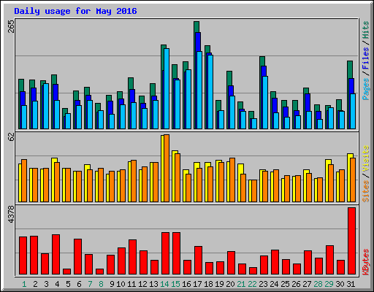Viewport: 374px width, 292px height.
Task: Click the yellow Visits bar for day 21
Action: point(239,182)
